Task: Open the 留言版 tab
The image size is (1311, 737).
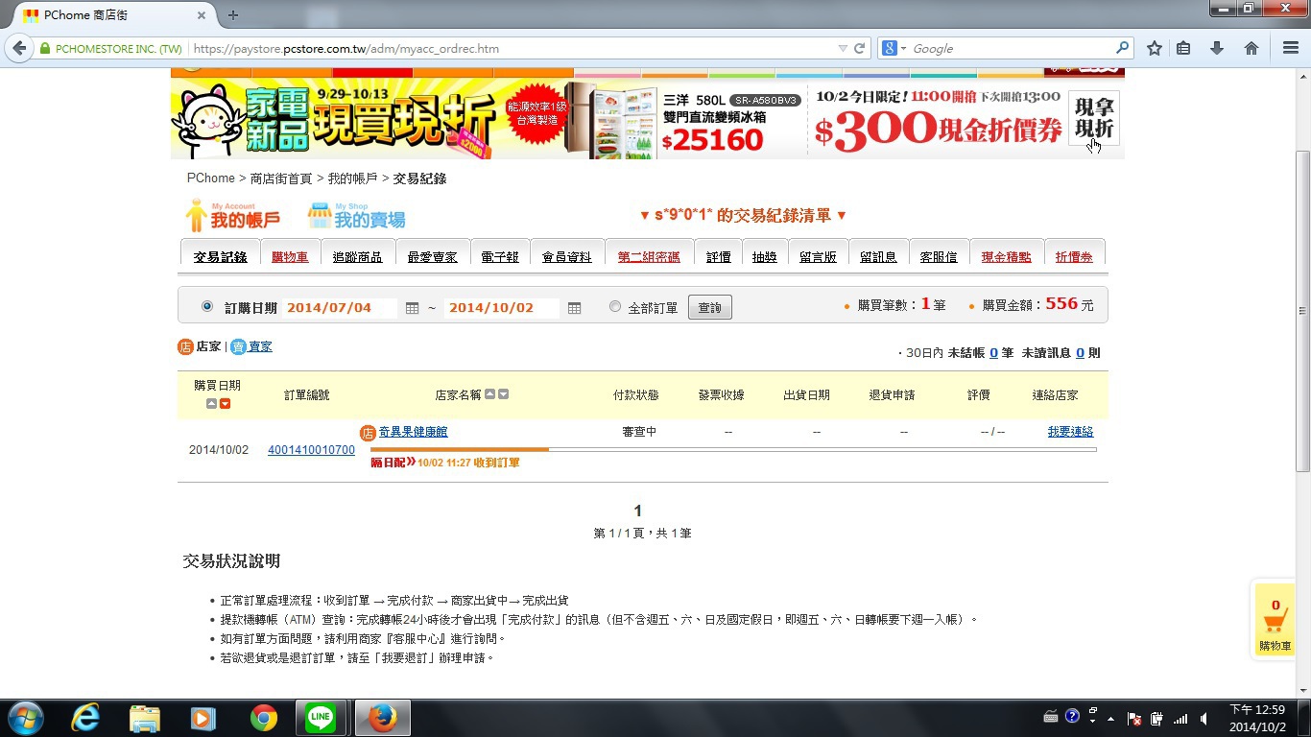Action: click(x=818, y=256)
